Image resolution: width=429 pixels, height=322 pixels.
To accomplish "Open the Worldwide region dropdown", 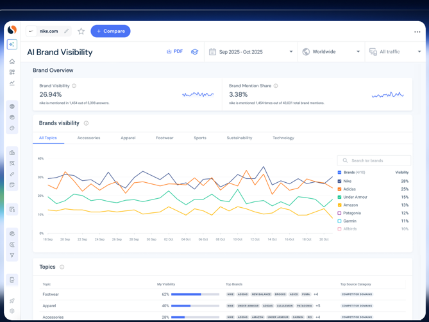I will 331,52.
